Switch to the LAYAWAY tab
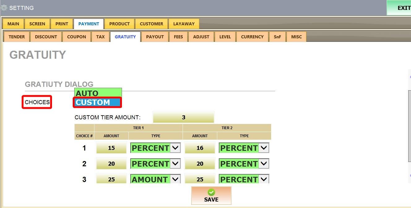The image size is (411, 208). pyautogui.click(x=184, y=24)
